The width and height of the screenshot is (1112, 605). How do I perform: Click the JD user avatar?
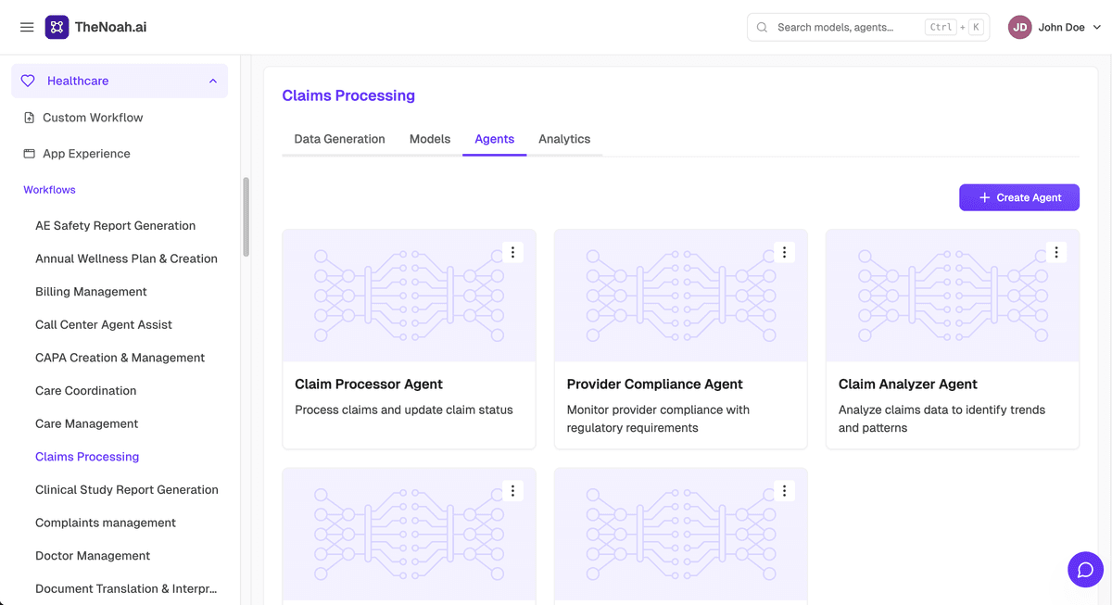1020,27
